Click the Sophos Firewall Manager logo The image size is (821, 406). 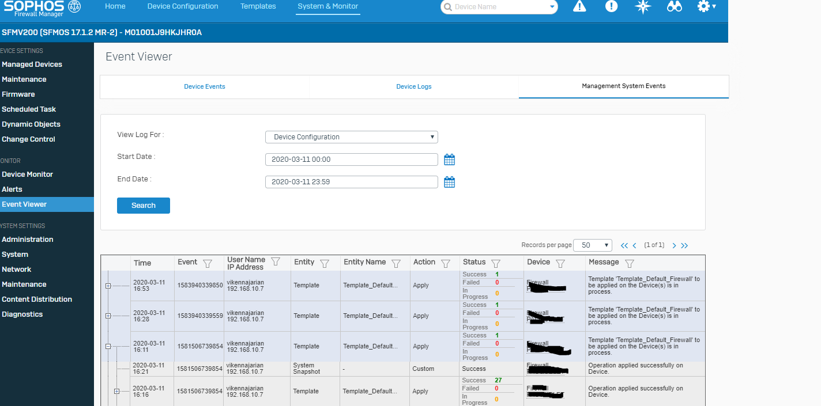pos(42,7)
